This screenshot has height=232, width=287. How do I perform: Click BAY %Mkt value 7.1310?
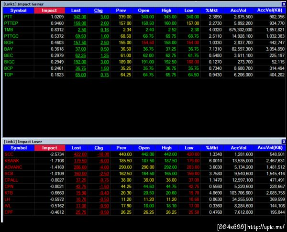[215, 49]
